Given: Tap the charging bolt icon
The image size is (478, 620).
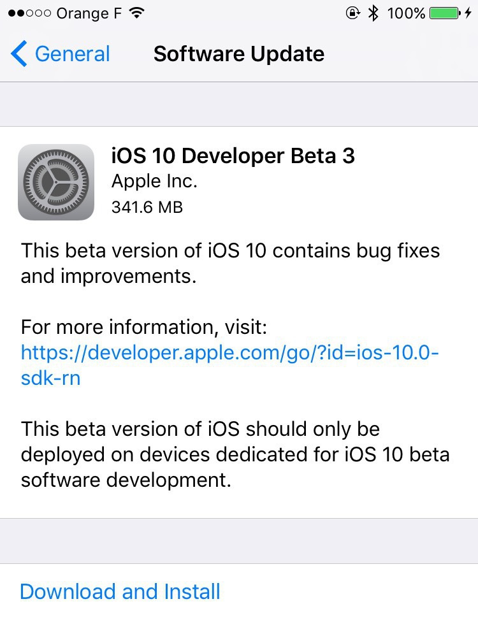Looking at the screenshot, I should tap(468, 13).
